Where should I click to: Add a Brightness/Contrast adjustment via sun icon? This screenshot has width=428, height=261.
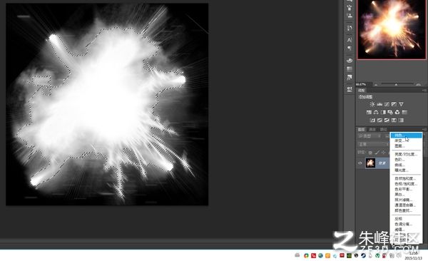[372, 104]
